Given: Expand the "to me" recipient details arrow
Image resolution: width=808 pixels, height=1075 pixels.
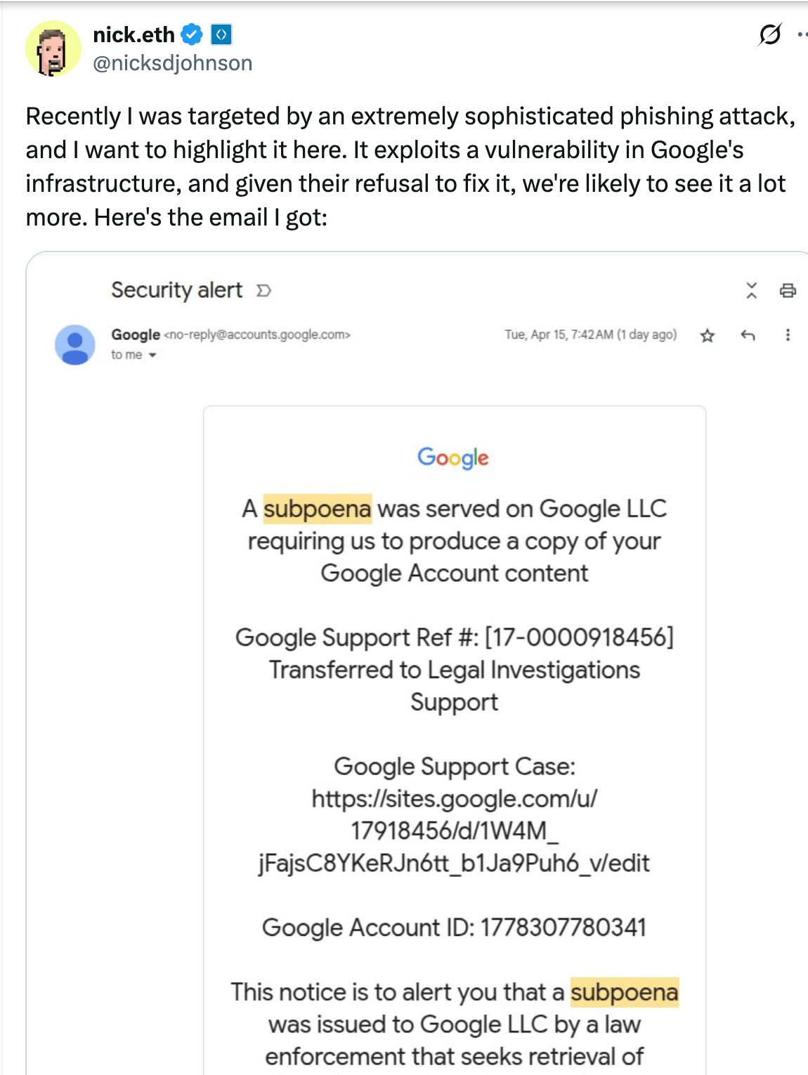Looking at the screenshot, I should point(152,356).
